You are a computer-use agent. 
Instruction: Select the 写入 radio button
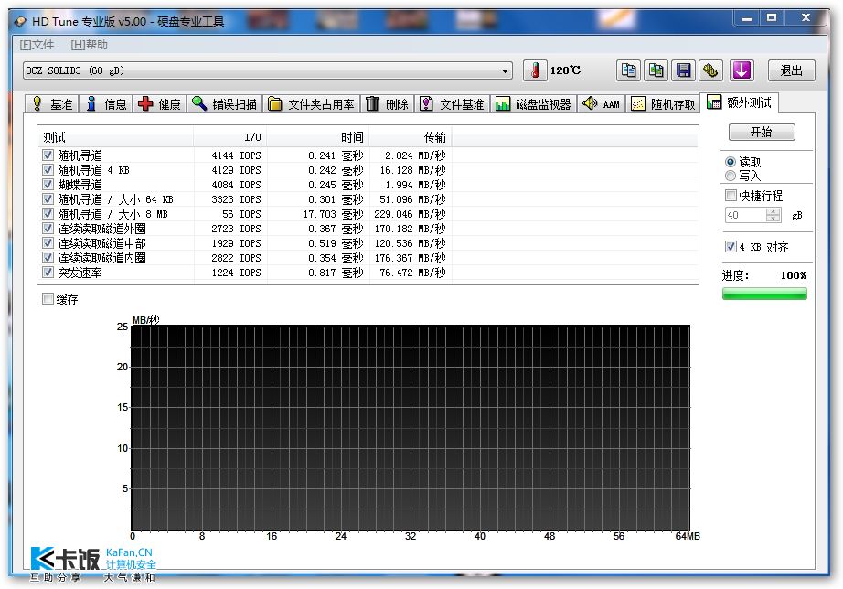pos(731,176)
